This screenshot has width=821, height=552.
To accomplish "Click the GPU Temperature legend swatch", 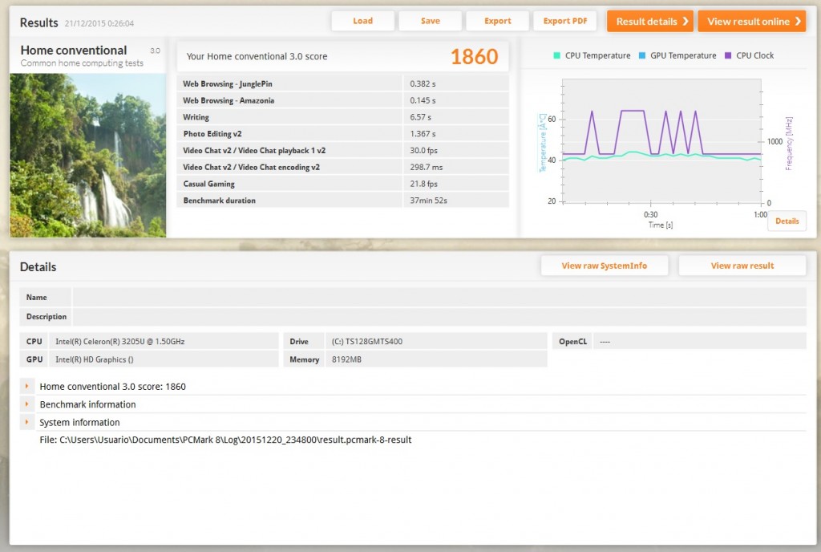I will pos(642,56).
